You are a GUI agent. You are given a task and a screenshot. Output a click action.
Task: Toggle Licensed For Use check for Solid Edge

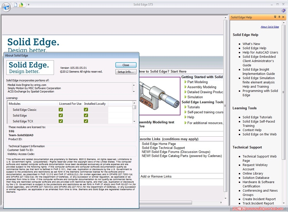pyautogui.click(x=61, y=115)
